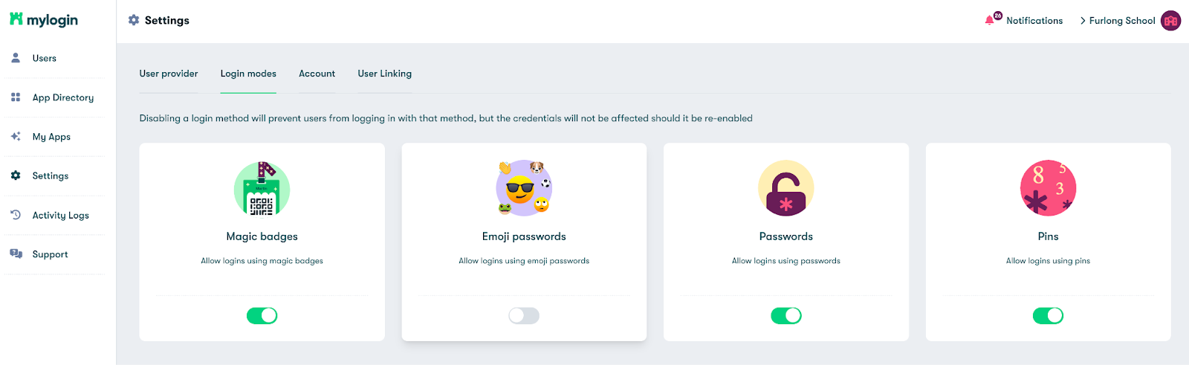The width and height of the screenshot is (1189, 365).
Task: Open the Notifications link
Action: 1034,21
